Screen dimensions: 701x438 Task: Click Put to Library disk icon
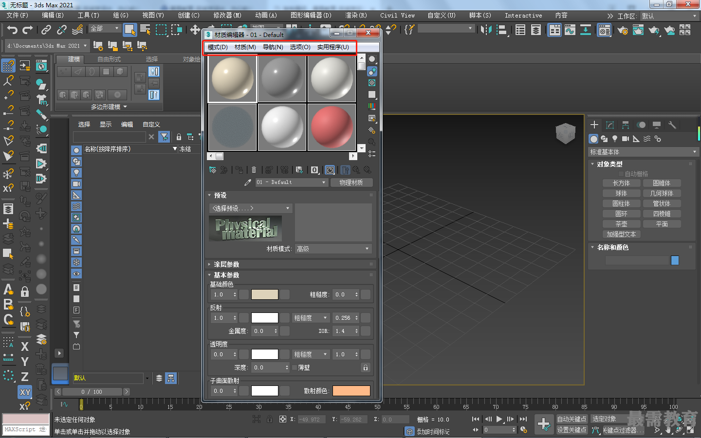click(299, 170)
